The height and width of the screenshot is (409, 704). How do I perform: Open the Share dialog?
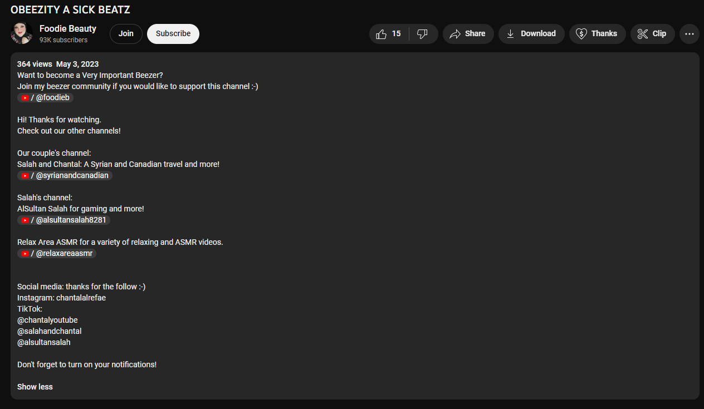tap(468, 33)
